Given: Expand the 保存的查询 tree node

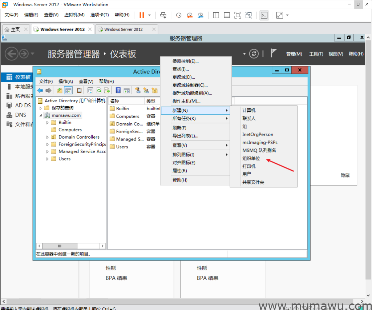Looking at the screenshot, I should 41,108.
